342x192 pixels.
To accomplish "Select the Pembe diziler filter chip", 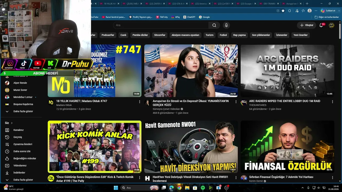I will (140, 35).
